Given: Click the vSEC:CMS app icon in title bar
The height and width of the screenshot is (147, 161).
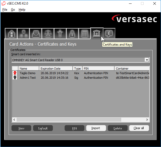Looking at the screenshot, I should click(3, 3).
